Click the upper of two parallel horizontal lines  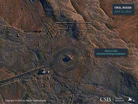point(74,23)
